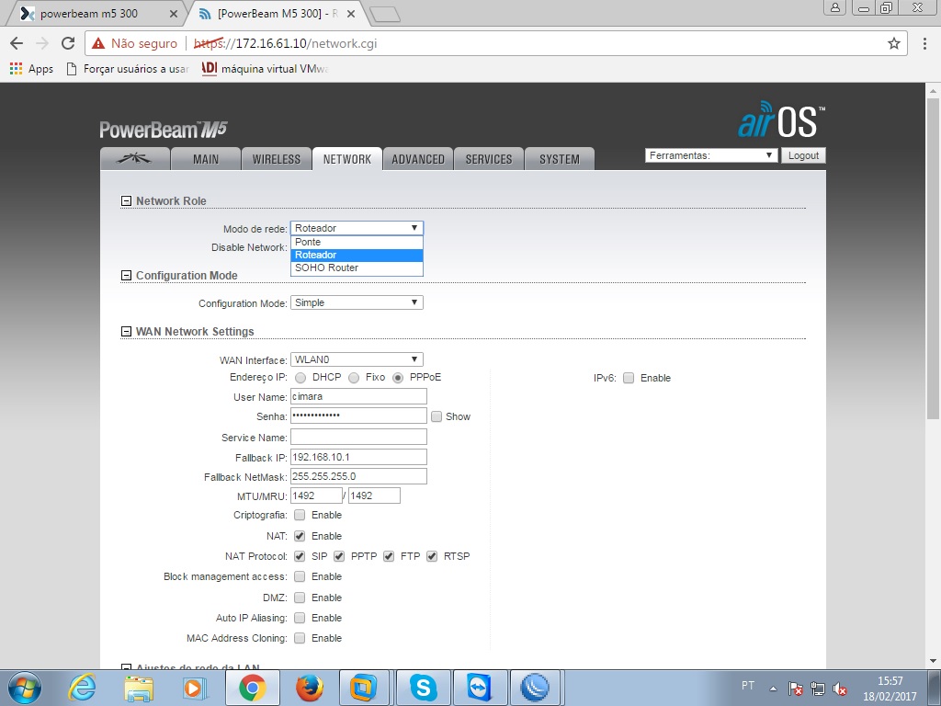This screenshot has width=941, height=706.
Task: Collapse the Configuration Mode section
Action: point(126,276)
